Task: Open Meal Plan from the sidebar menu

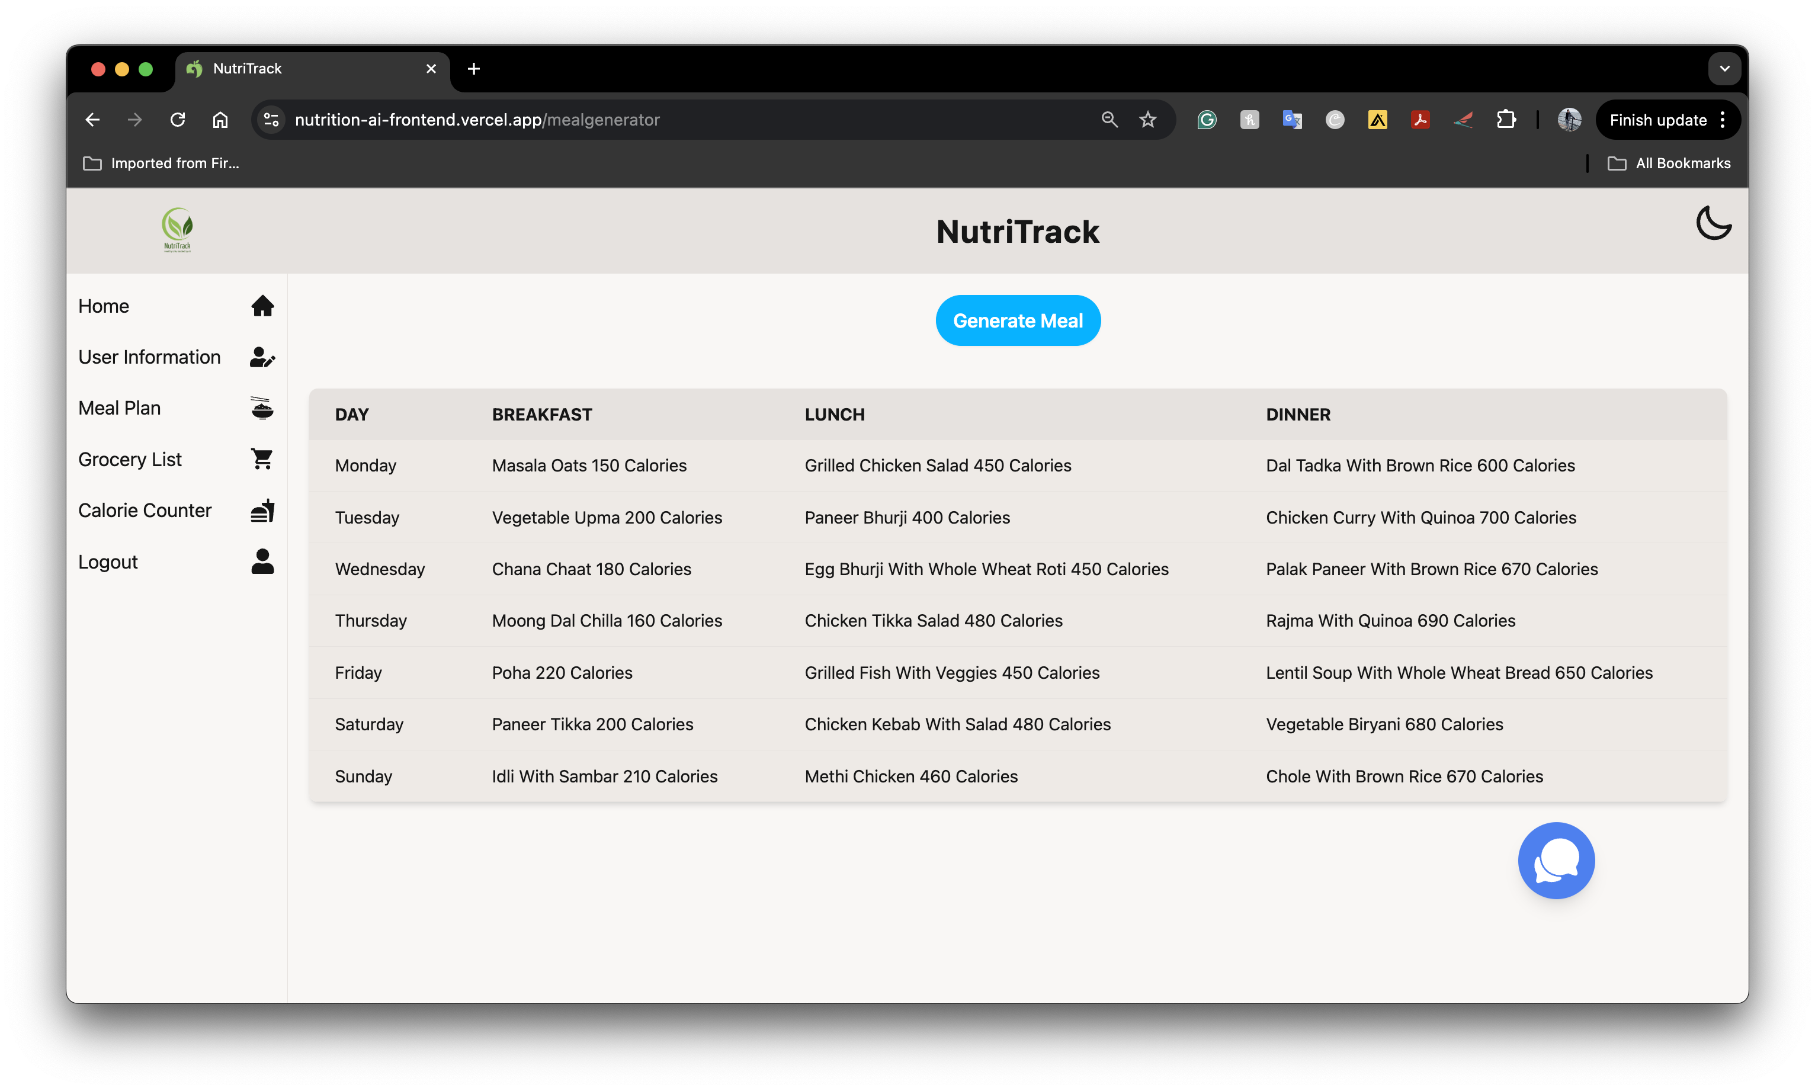Action: pyautogui.click(x=119, y=408)
